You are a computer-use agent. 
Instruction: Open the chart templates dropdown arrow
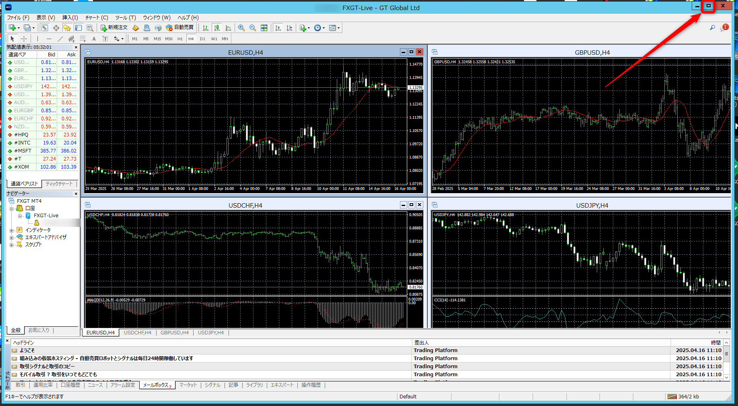click(338, 28)
